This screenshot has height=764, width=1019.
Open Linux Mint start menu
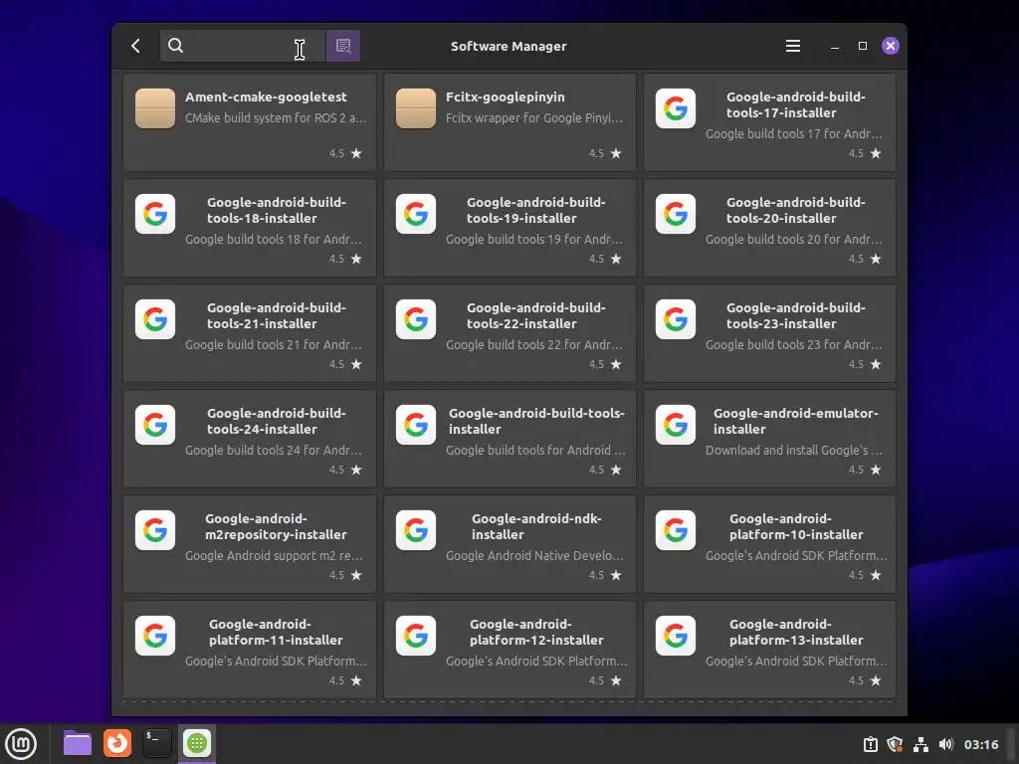[22, 743]
